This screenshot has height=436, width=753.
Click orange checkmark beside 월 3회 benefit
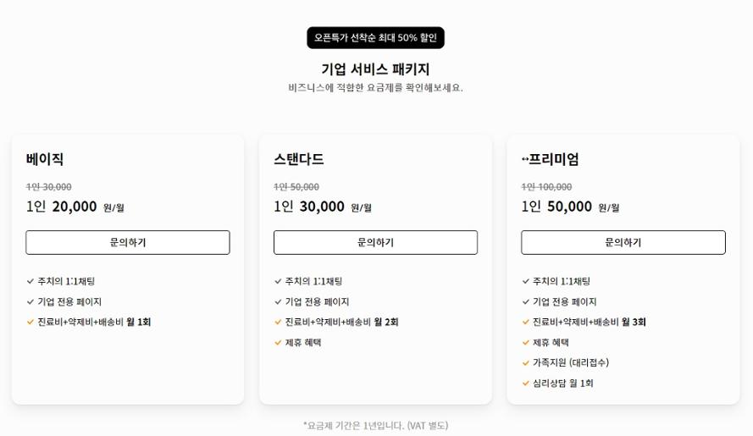[x=525, y=323]
